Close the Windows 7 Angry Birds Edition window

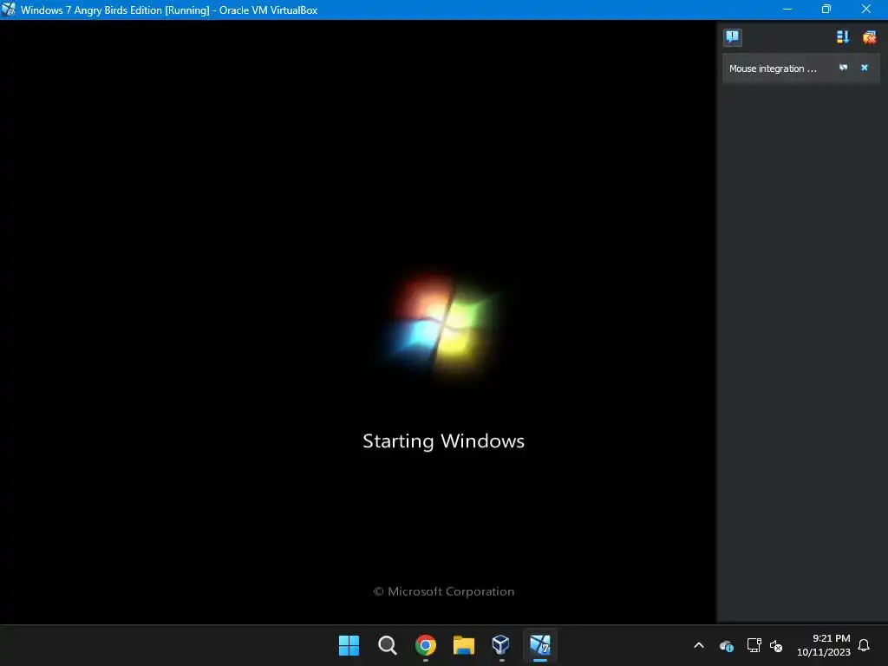(x=866, y=10)
